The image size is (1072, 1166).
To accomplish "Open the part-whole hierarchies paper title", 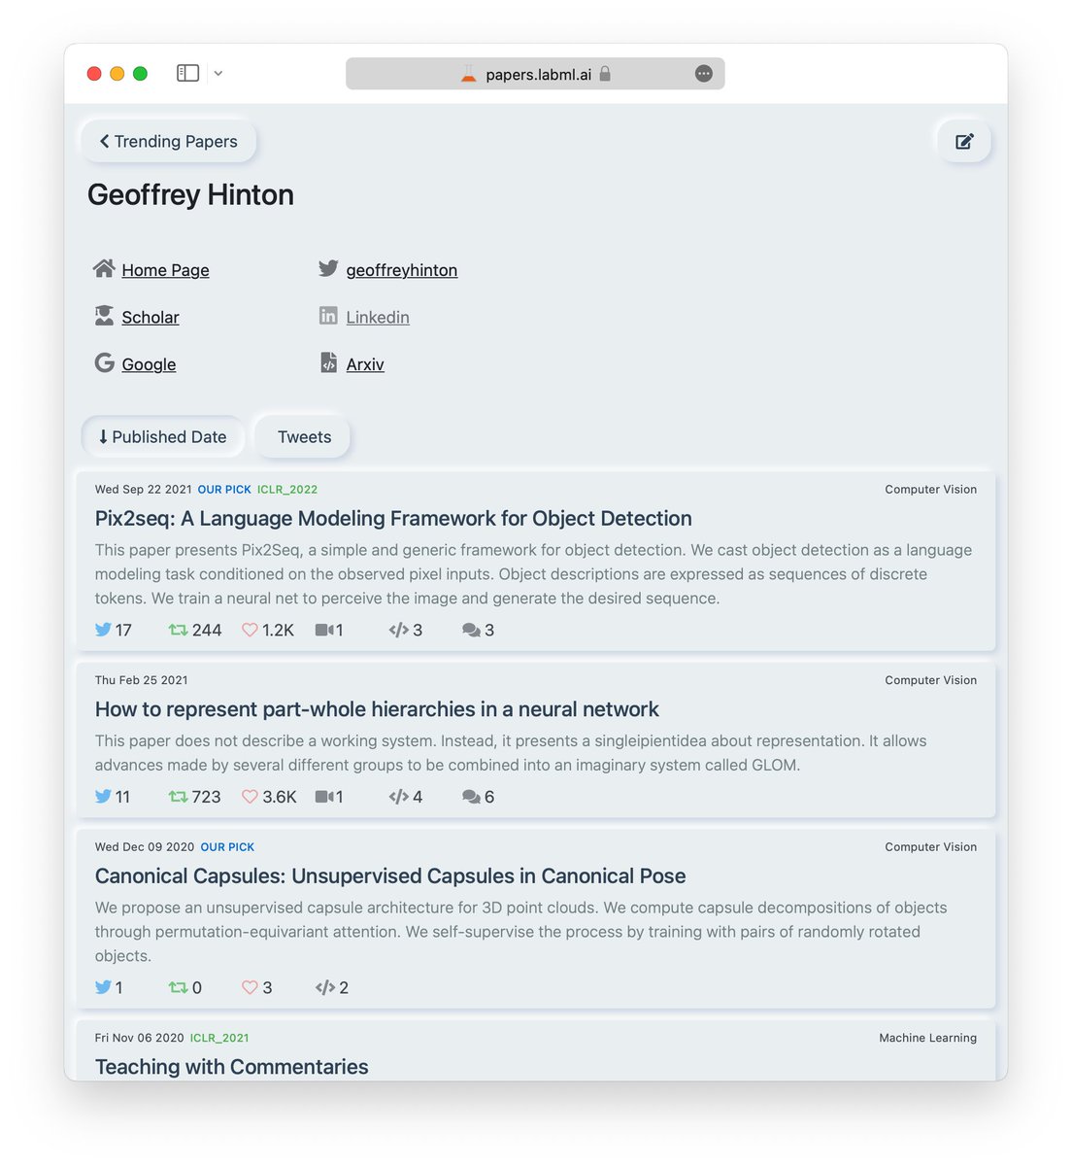I will click(x=377, y=709).
